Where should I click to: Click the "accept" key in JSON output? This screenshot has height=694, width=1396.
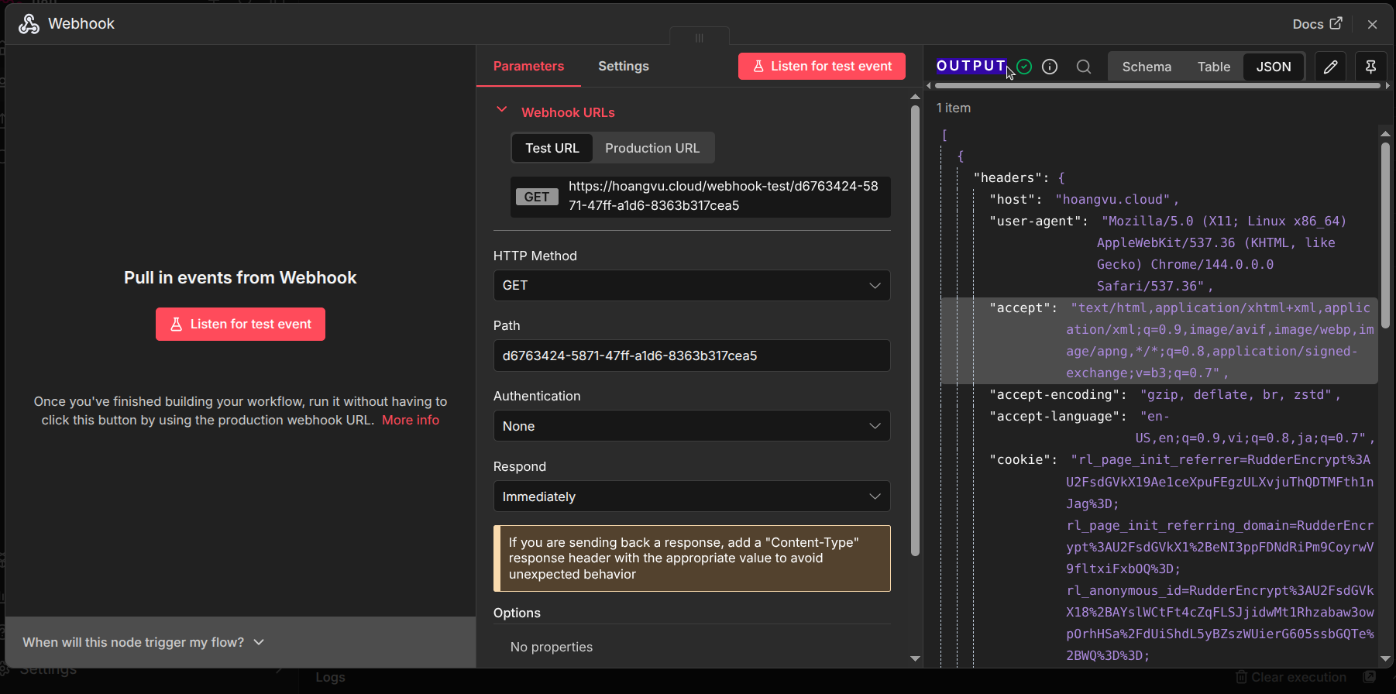click(x=1019, y=307)
